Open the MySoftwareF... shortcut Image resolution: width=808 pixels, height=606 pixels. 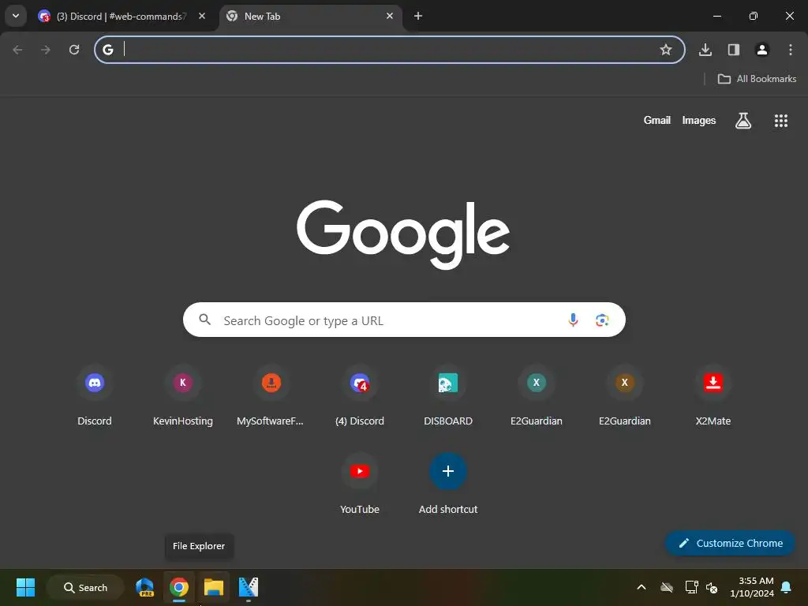(x=271, y=396)
